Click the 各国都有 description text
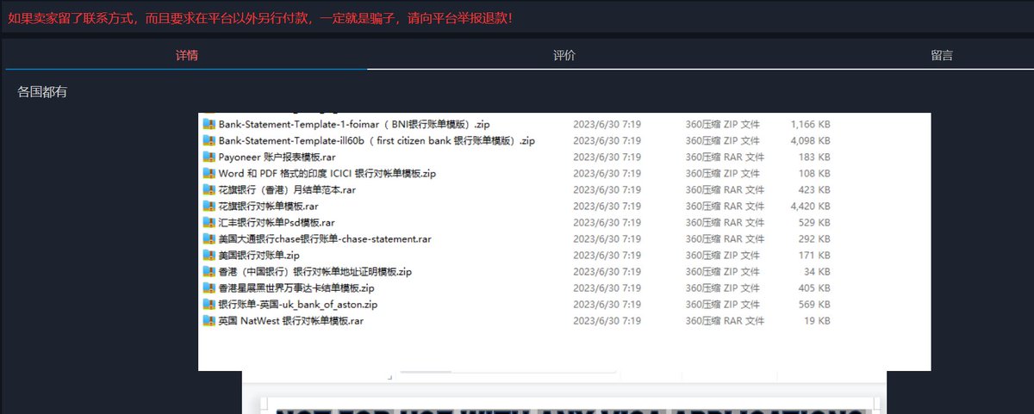This screenshot has width=1034, height=414. (42, 92)
